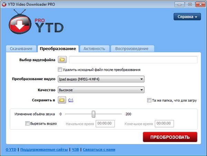Open the О YTD link

[11, 149]
